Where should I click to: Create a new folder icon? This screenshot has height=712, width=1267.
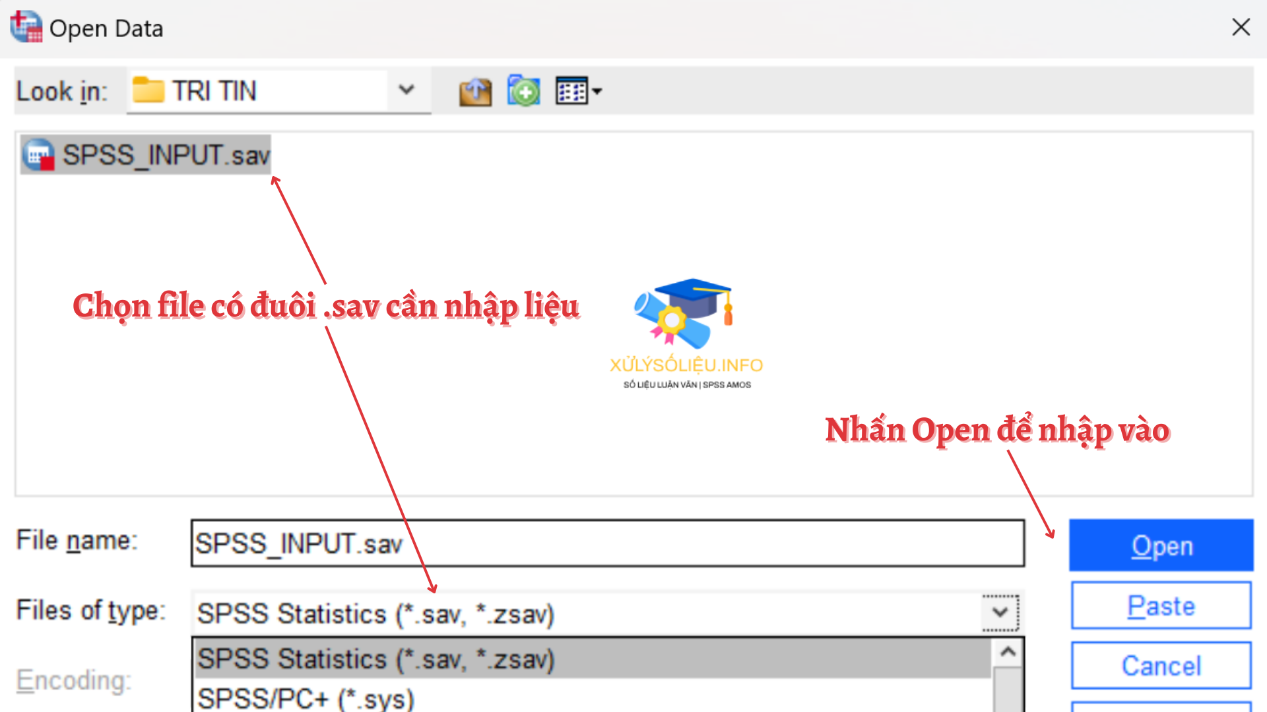coord(523,90)
